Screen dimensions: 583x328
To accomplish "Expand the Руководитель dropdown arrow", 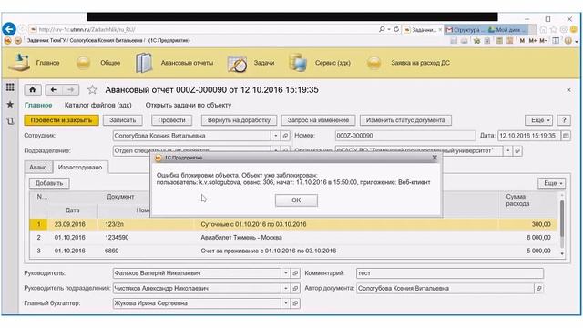I will [285, 273].
